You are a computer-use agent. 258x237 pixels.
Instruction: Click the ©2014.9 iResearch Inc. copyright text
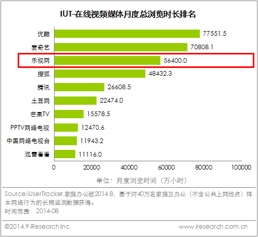click(38, 227)
